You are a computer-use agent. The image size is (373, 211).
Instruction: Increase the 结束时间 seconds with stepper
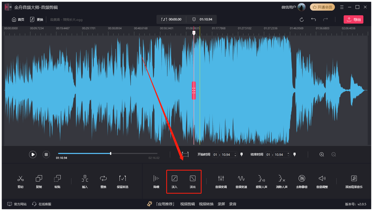[288, 153]
